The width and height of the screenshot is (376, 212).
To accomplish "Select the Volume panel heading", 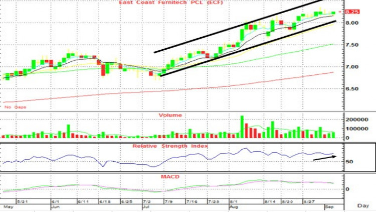I will coord(170,115).
